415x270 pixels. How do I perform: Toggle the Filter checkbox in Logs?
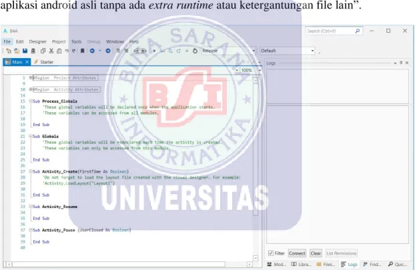click(271, 253)
